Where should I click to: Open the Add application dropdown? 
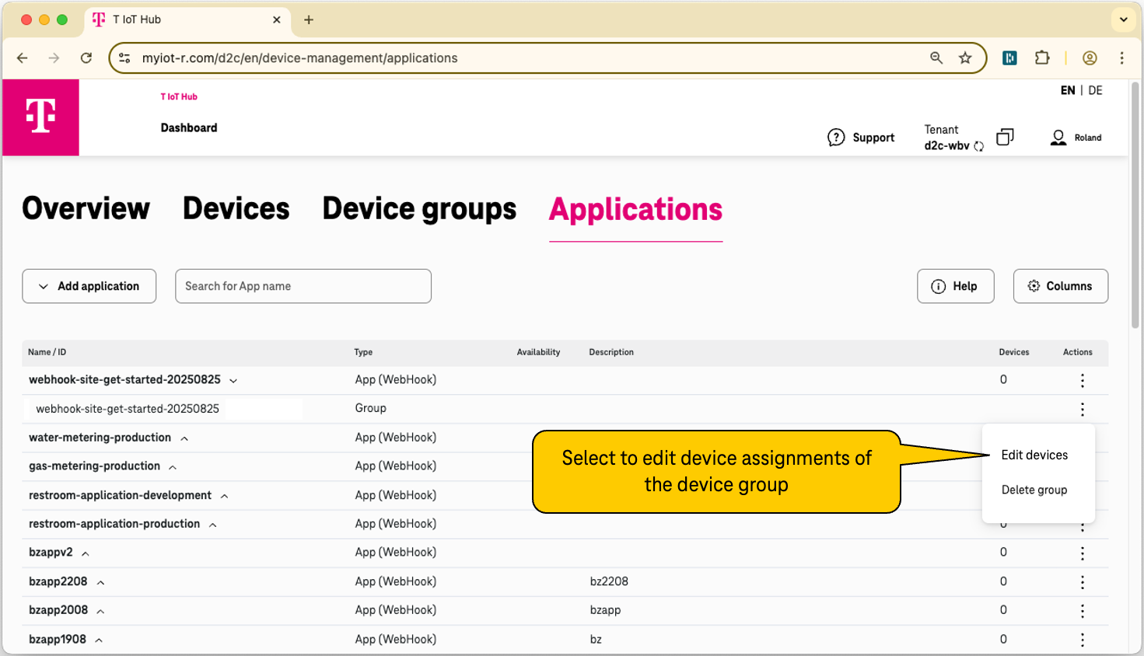tap(89, 286)
